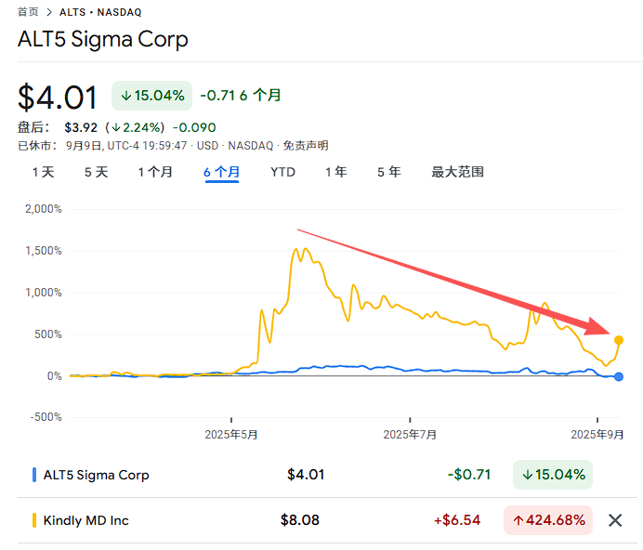The height and width of the screenshot is (550, 643).
Task: Go to 首页 breadcrumb link
Action: 28,12
